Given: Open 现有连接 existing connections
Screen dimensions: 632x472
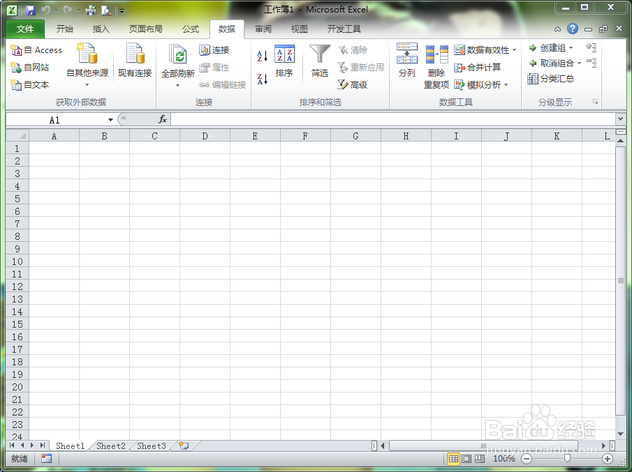Looking at the screenshot, I should click(135, 61).
